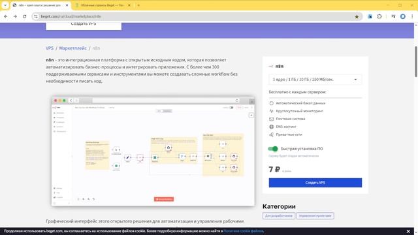Click the private networks icon

(272, 134)
